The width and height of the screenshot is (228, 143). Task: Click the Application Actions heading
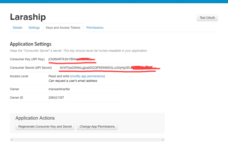[x=35, y=118]
